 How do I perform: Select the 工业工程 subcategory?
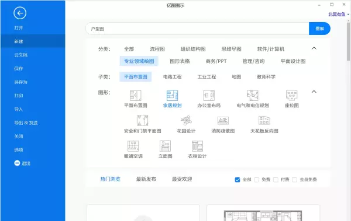click(207, 77)
